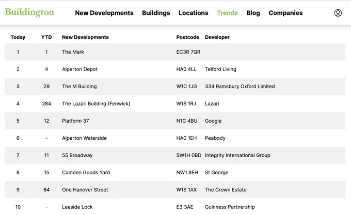Select the postcode SW1H 0BD
Screen dimensions: 351x215
[189, 155]
